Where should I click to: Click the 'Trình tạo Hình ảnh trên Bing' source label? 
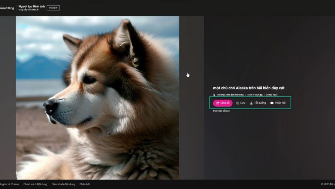[230, 95]
